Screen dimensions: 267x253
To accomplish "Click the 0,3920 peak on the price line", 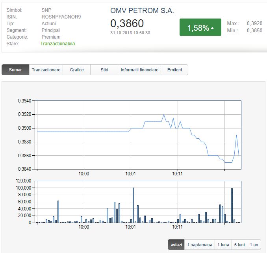I will [164, 115].
